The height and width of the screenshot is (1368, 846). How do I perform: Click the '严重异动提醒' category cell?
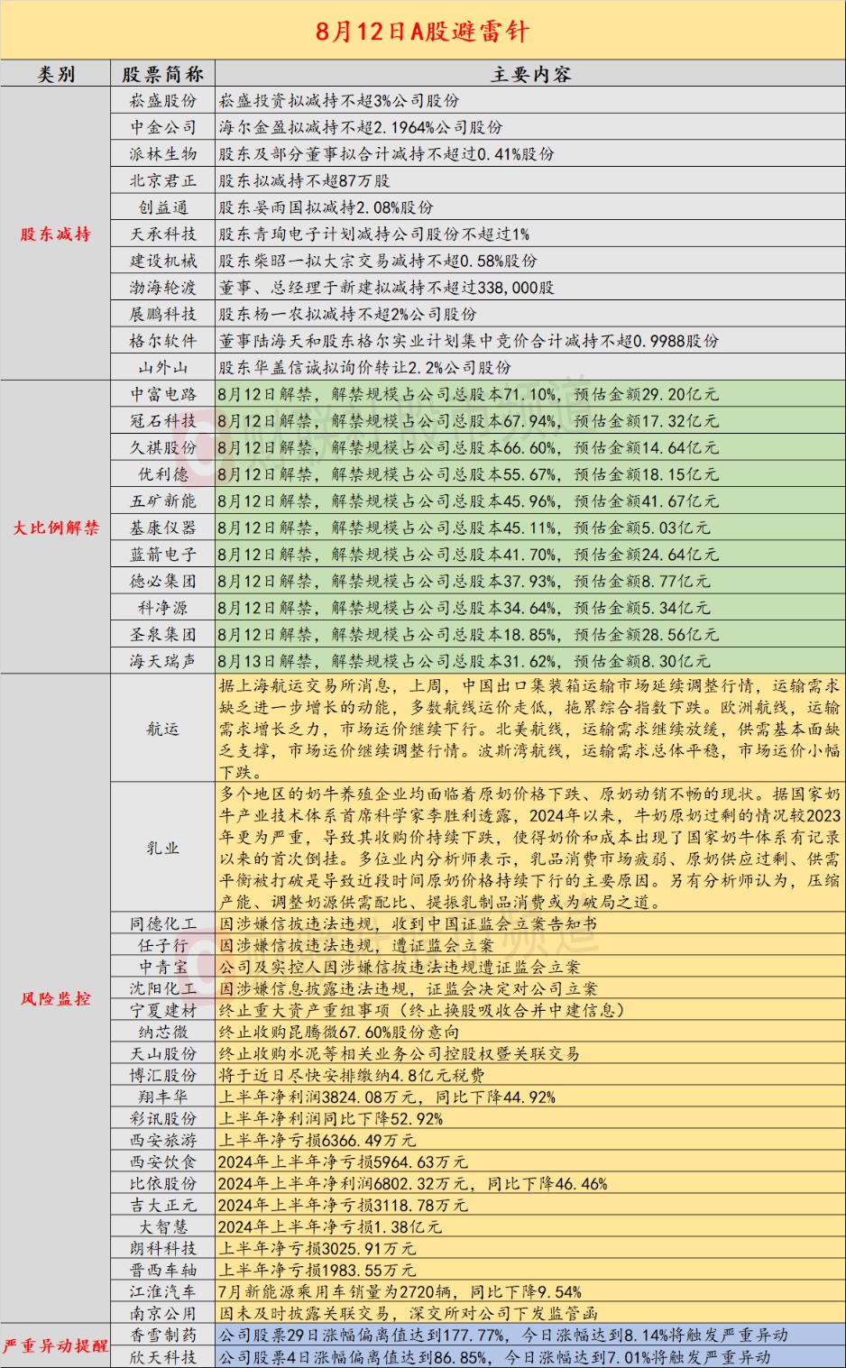coord(56,1345)
